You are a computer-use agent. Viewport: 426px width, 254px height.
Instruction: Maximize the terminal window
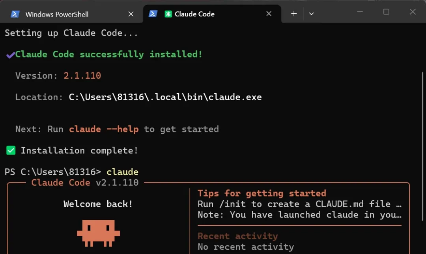coord(386,12)
